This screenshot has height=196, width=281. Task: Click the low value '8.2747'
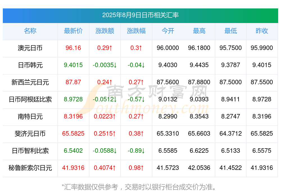click(x=231, y=116)
